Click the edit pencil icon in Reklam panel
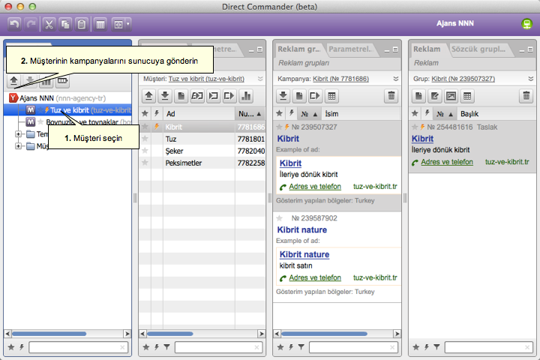 pos(435,96)
